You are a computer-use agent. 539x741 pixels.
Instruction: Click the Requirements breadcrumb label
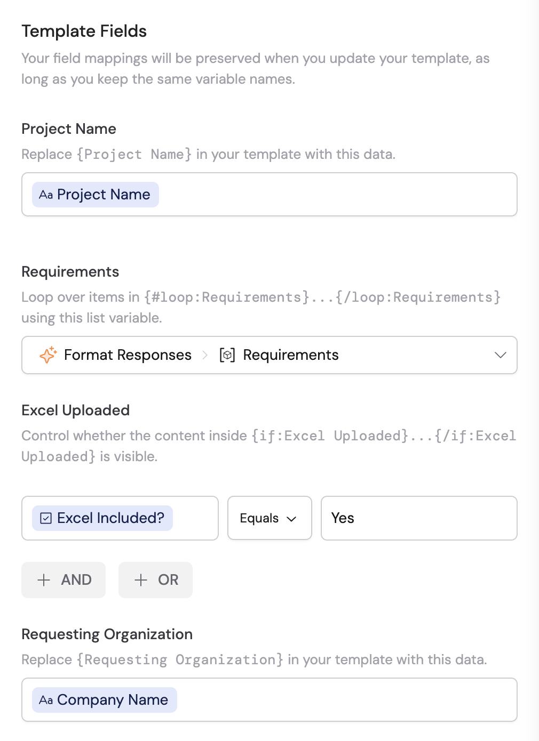pyautogui.click(x=290, y=355)
